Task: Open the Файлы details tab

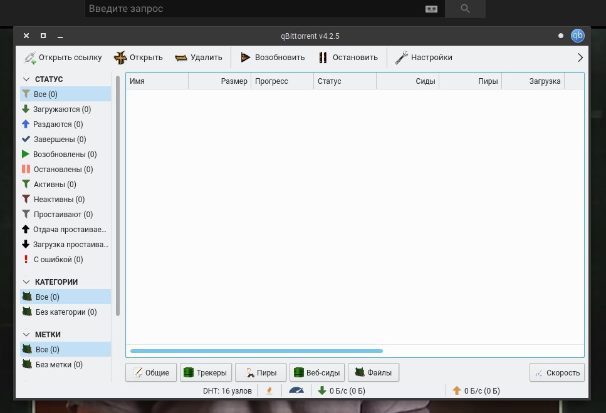Action: pos(374,372)
